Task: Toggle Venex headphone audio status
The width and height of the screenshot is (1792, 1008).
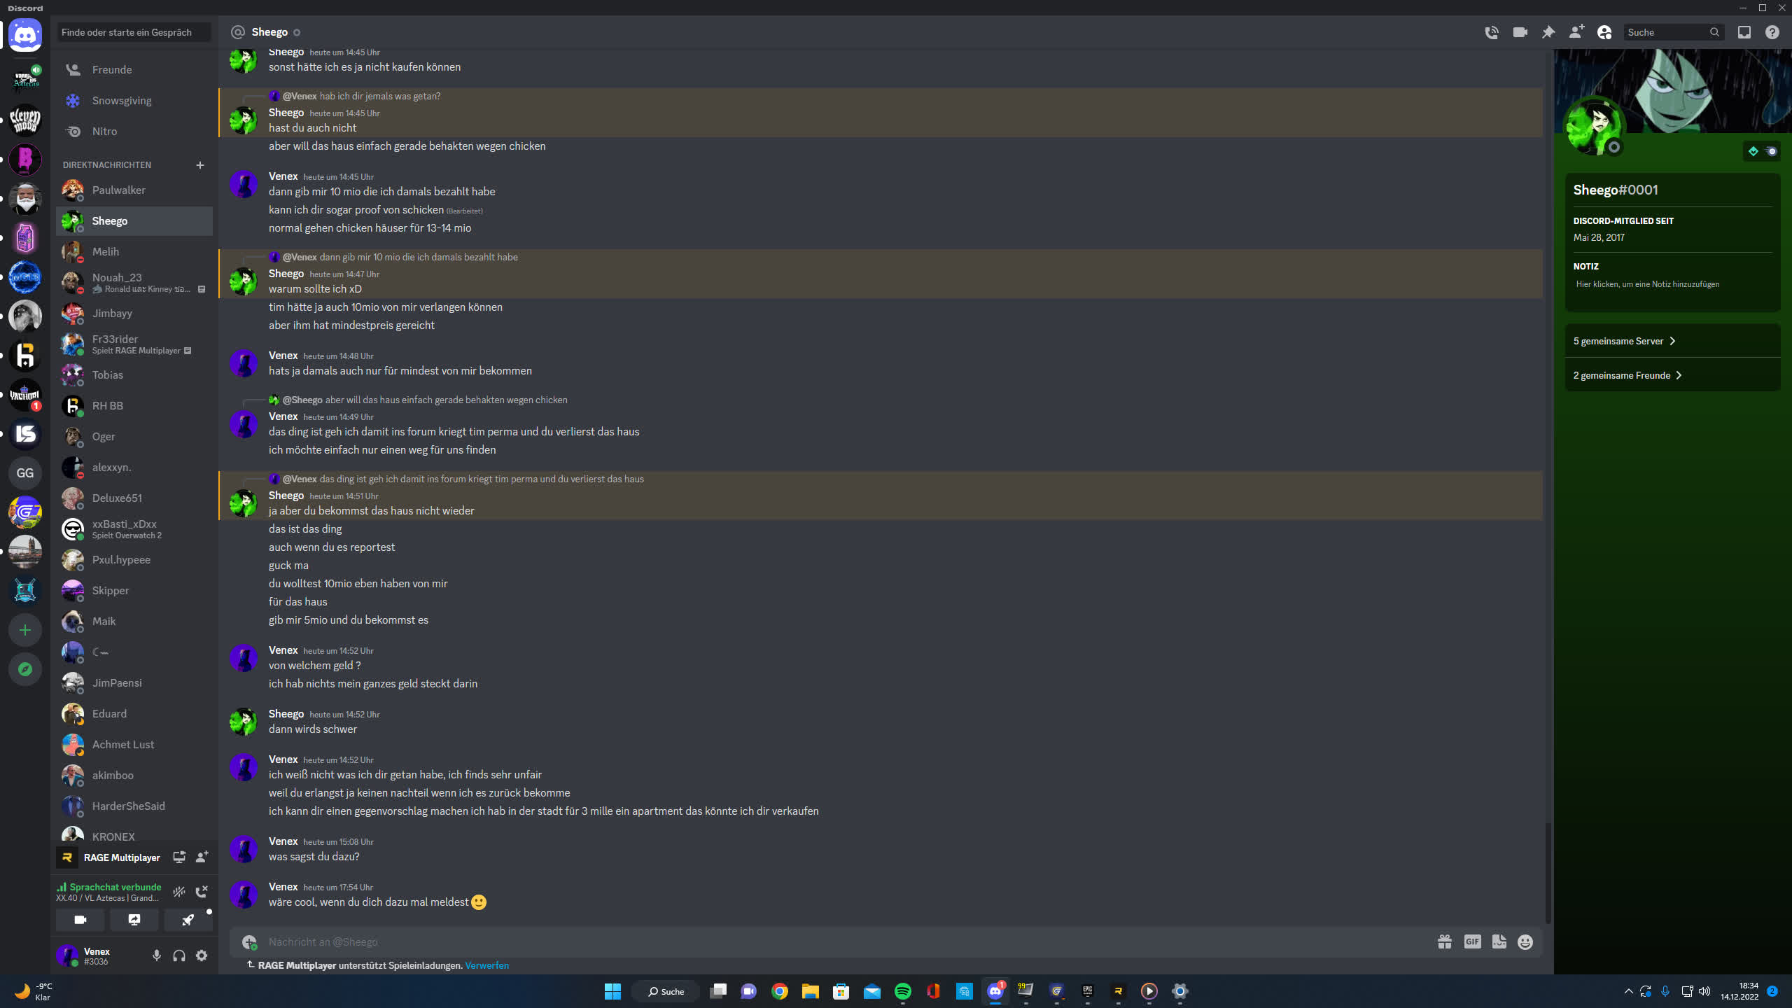Action: (178, 955)
